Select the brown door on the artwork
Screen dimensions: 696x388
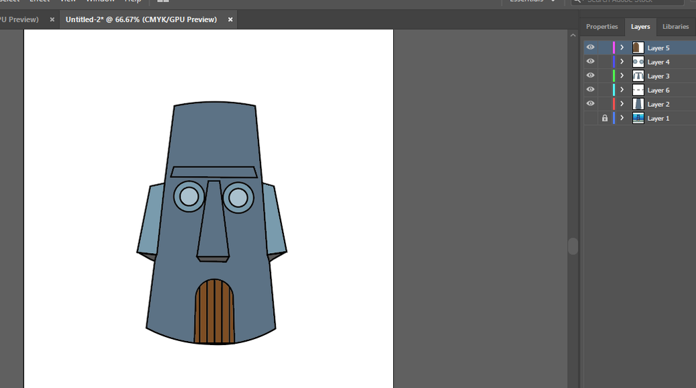[214, 311]
